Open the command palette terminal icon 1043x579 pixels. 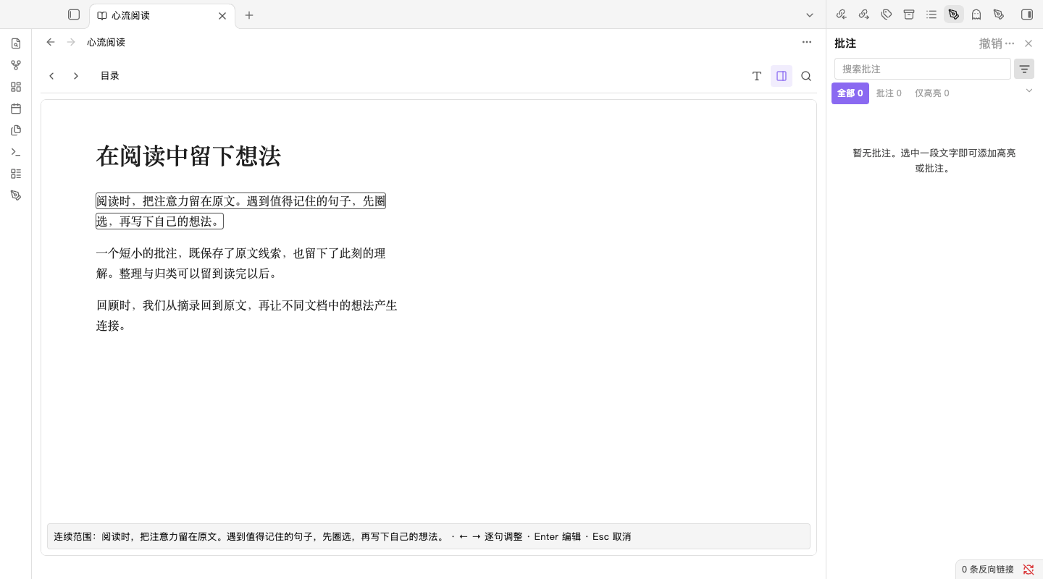(x=16, y=152)
